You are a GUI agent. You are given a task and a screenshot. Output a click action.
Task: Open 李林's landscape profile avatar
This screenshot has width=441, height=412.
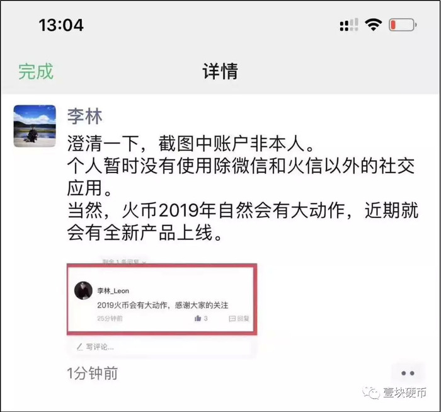[x=35, y=126]
